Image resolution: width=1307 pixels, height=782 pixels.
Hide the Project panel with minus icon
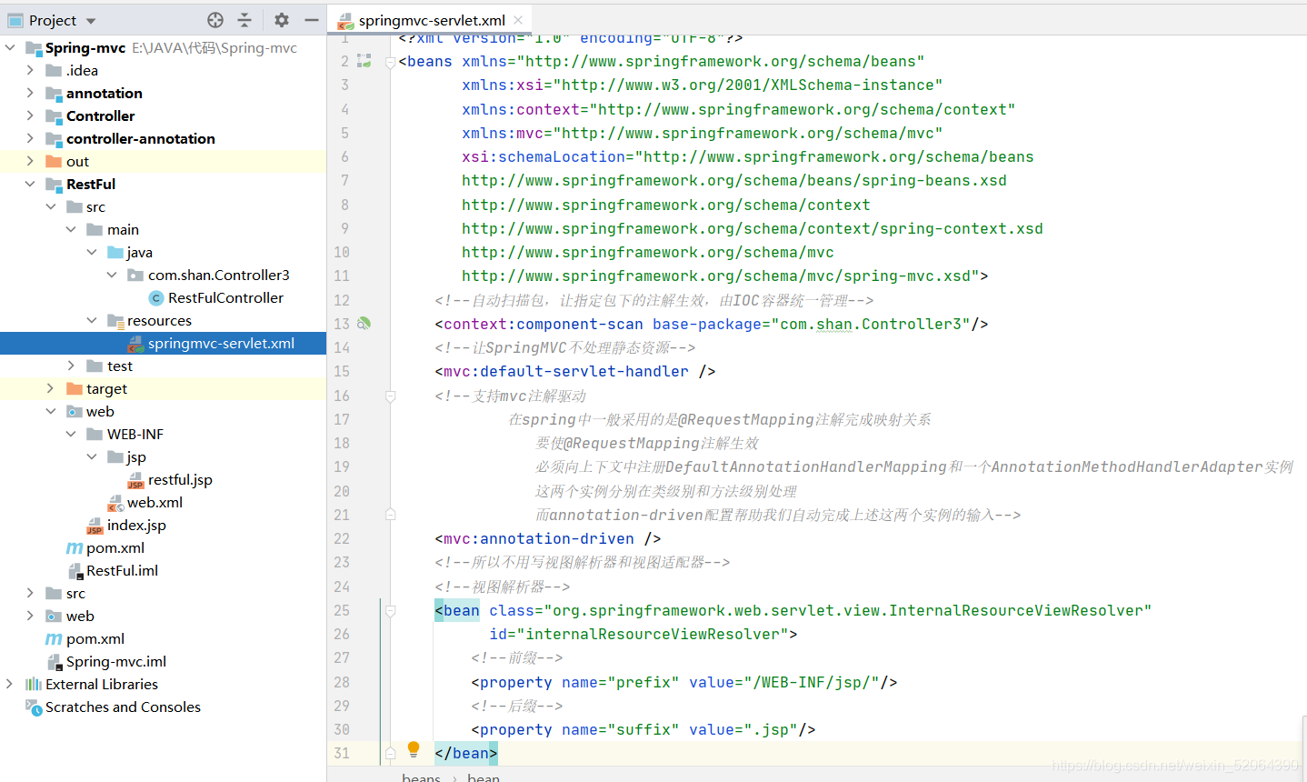(312, 20)
